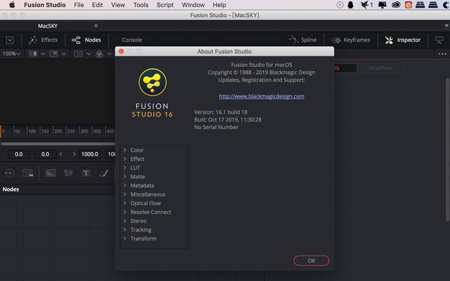Click OK in About dialog
The width and height of the screenshot is (450, 281).
312,261
